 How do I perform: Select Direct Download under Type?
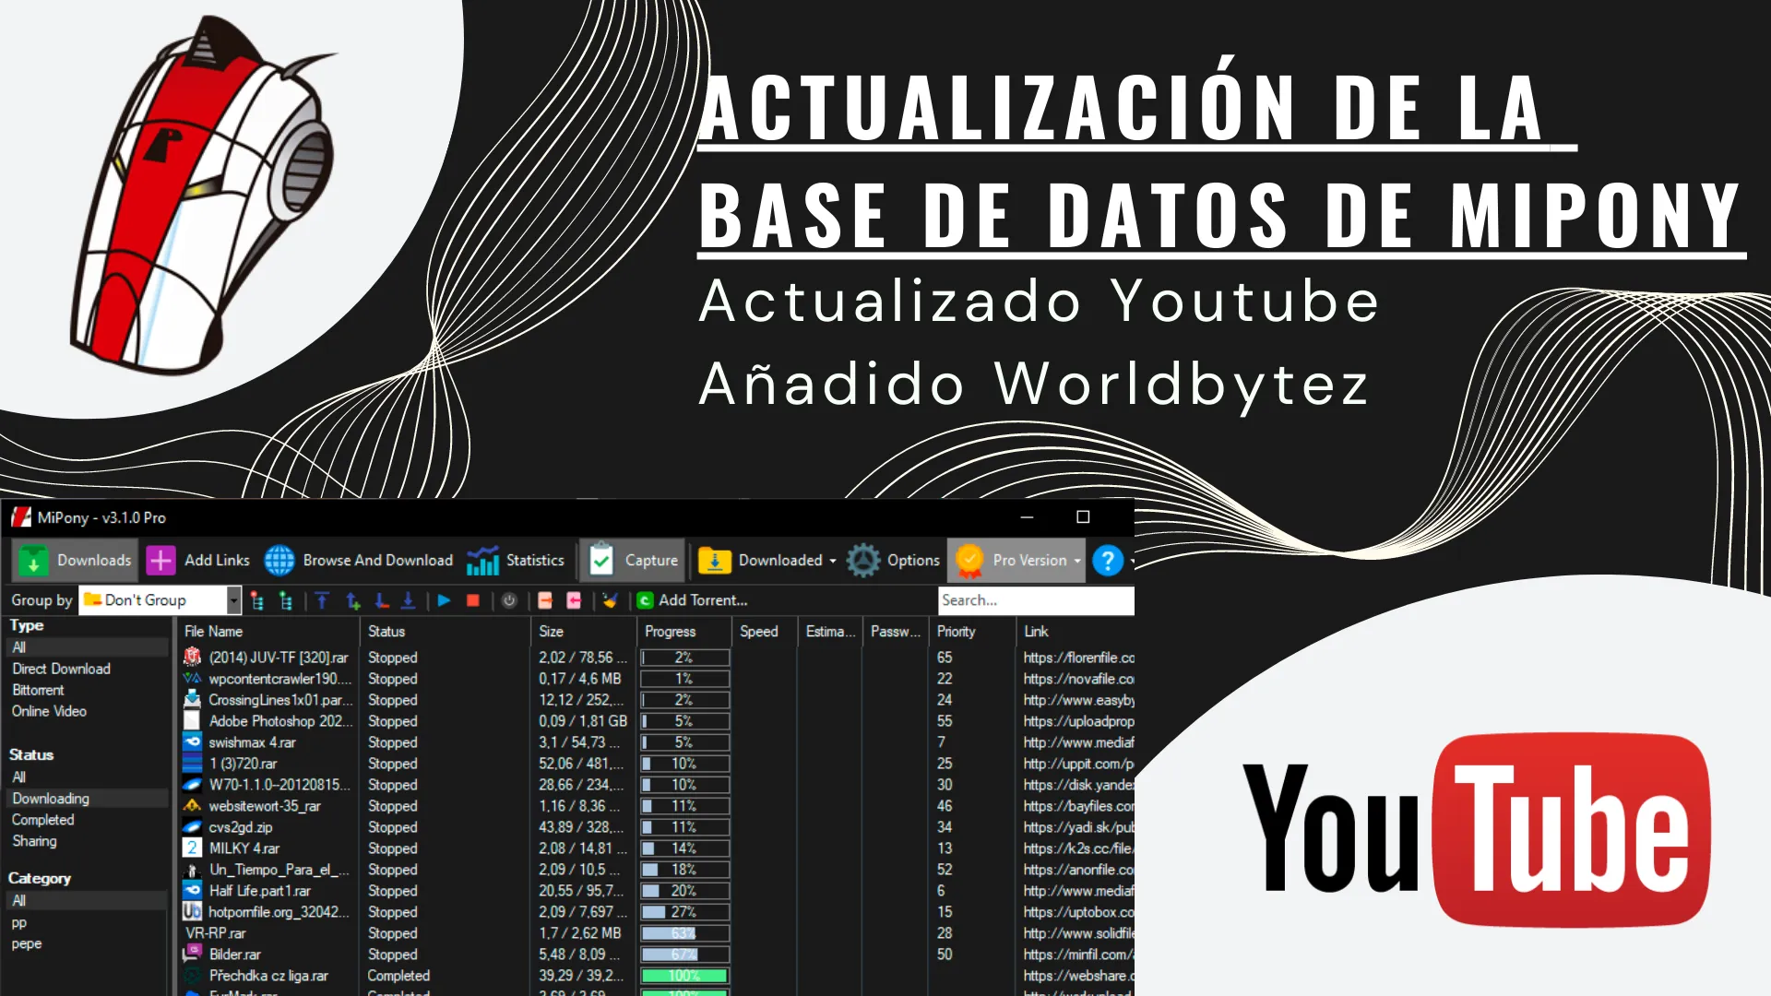click(x=61, y=669)
